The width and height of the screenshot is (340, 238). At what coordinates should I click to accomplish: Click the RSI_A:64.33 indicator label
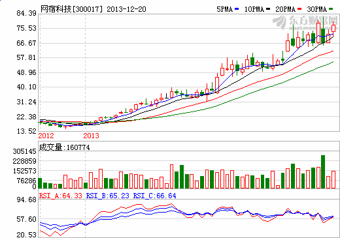coord(61,196)
